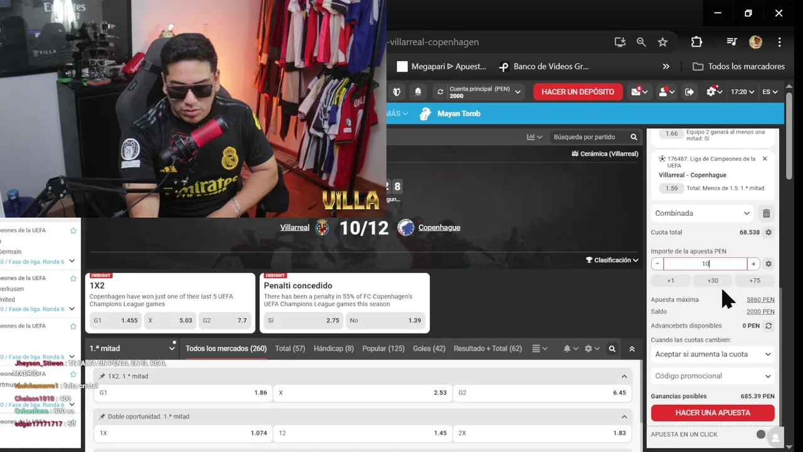803x452 pixels.
Task: Click the rocket icon in site header
Action: point(418,92)
